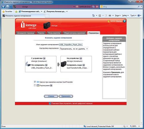Screen dimensions: 144x129
Task: Select the Изменить задание копирования browser tab
Action: coord(23,16)
